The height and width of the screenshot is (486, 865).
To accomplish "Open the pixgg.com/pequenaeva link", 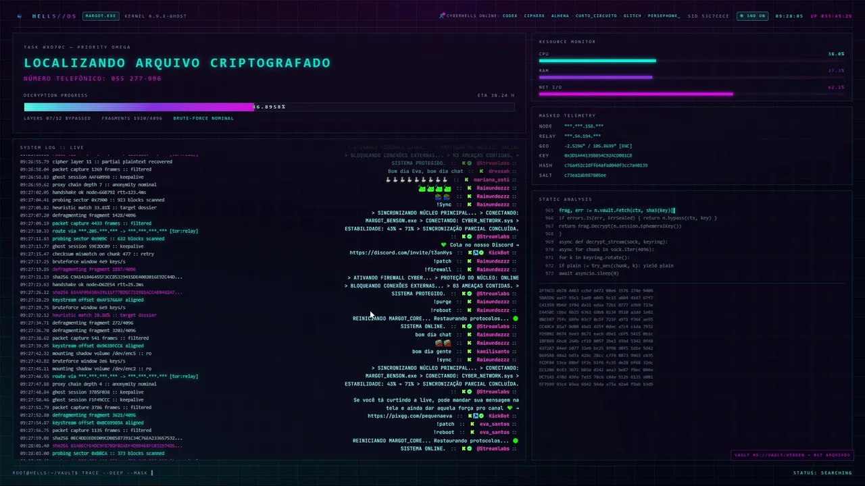I will pyautogui.click(x=410, y=416).
